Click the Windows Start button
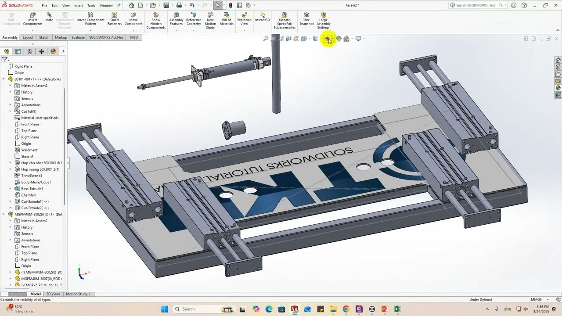Image resolution: width=562 pixels, height=316 pixels. [165, 309]
